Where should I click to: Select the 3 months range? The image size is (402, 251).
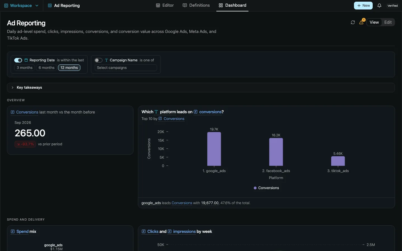25,68
